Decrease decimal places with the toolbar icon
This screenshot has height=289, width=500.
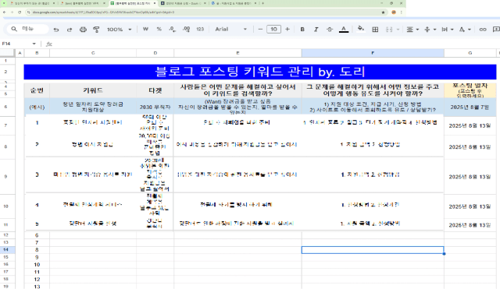pyautogui.click(x=173, y=30)
